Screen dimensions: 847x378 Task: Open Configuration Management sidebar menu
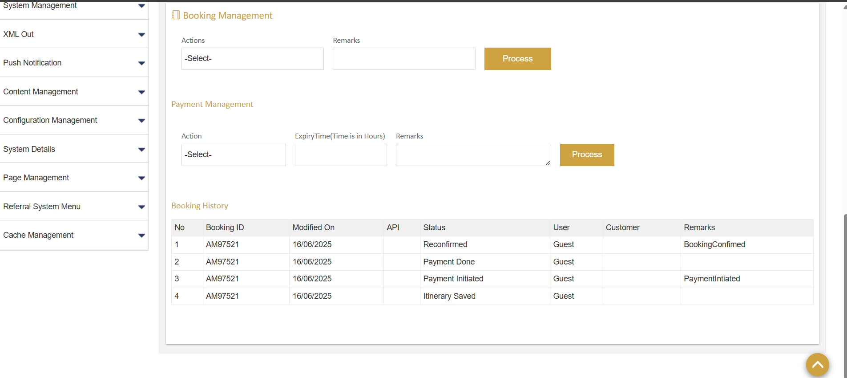coord(50,120)
